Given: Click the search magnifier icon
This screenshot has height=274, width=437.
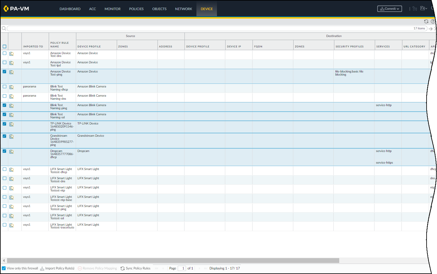Looking at the screenshot, I should (x=4, y=28).
